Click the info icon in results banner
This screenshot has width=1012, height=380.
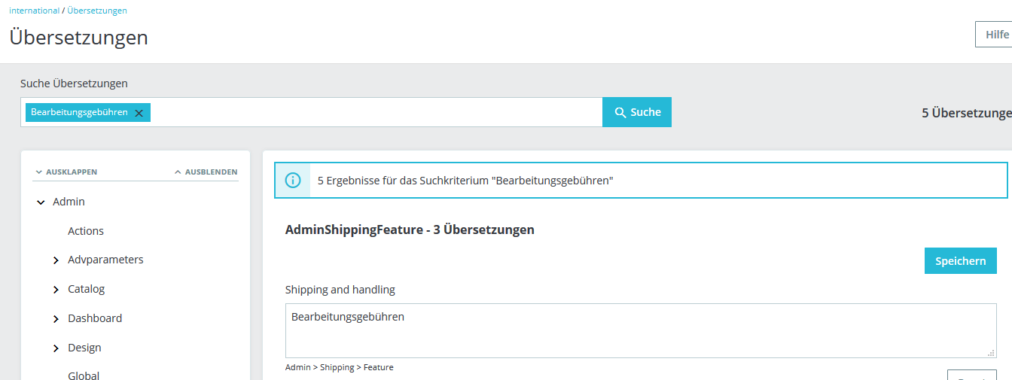click(x=292, y=181)
